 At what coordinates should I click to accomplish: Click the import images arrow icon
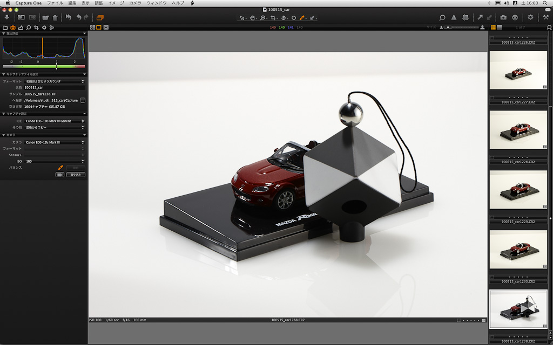pyautogui.click(x=6, y=17)
